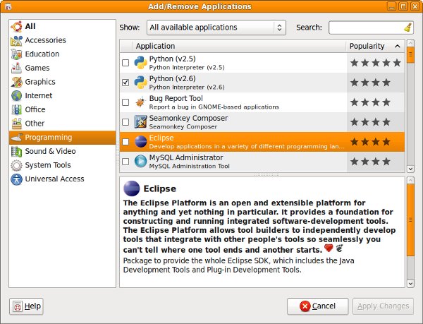The height and width of the screenshot is (324, 423).
Task: Select the Office category
Action: (x=62, y=109)
